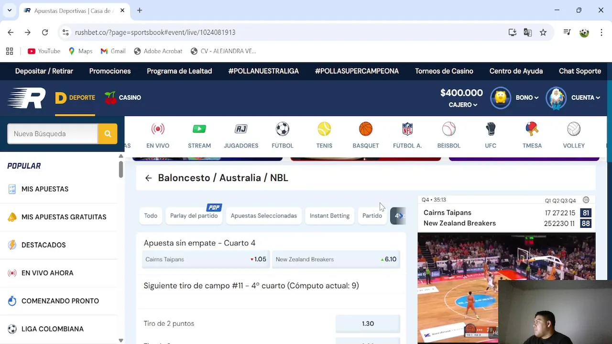Open the Gmail bookmark
612x344 pixels.
click(x=113, y=51)
